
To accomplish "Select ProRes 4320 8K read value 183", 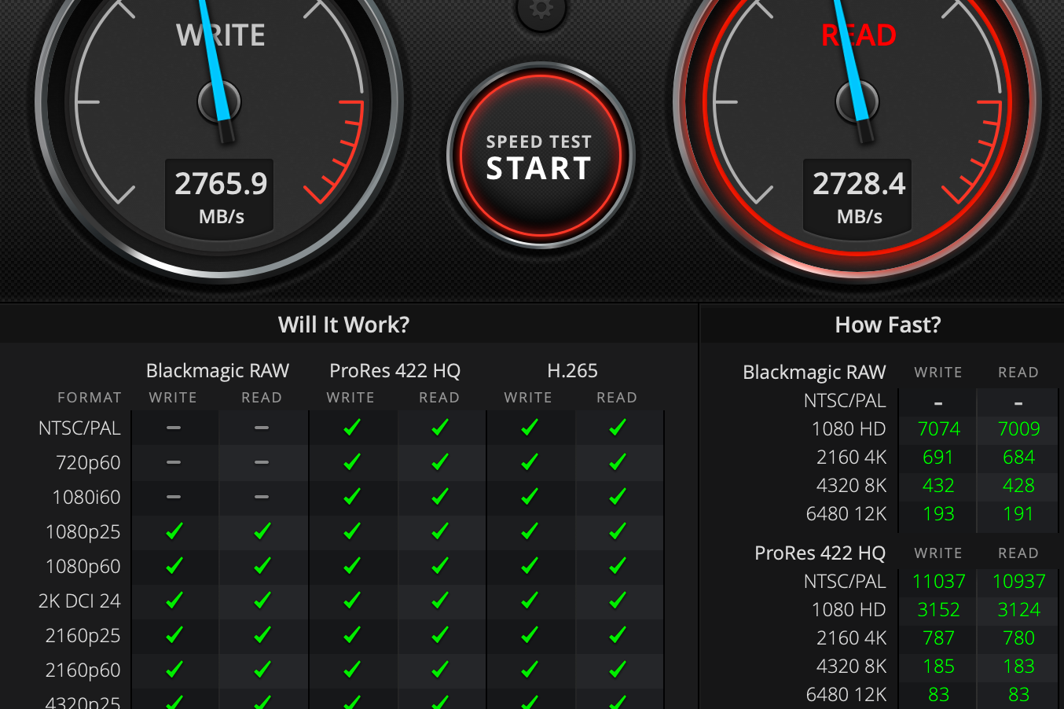I will pyautogui.click(x=1018, y=667).
